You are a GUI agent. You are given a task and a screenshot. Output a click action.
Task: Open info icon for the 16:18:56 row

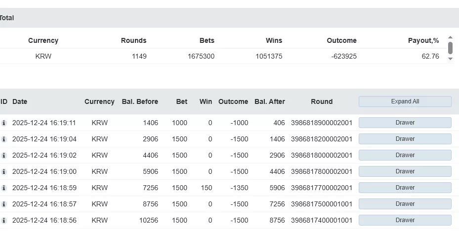pos(4,221)
